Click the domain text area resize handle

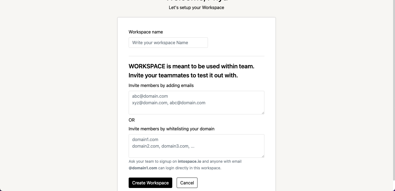coord(263,156)
